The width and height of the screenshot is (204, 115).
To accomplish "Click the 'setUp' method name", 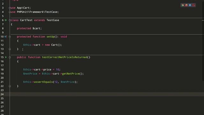I will [x=50, y=37].
